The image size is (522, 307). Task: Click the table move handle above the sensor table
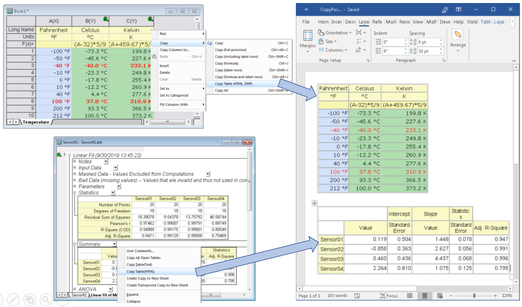point(314,203)
